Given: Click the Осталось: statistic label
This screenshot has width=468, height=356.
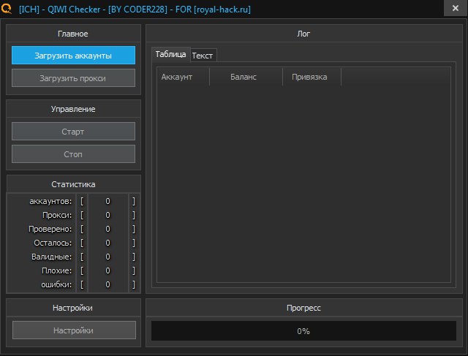Looking at the screenshot, I should (x=53, y=243).
